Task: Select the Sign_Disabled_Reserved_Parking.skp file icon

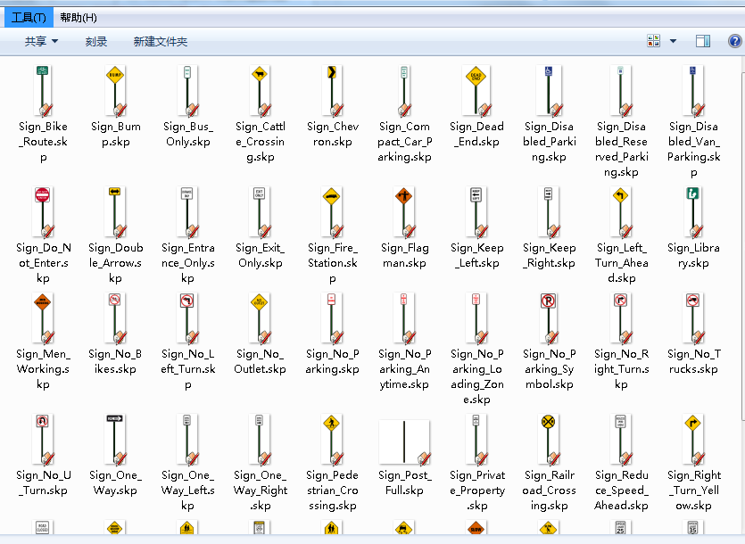Action: 621,91
